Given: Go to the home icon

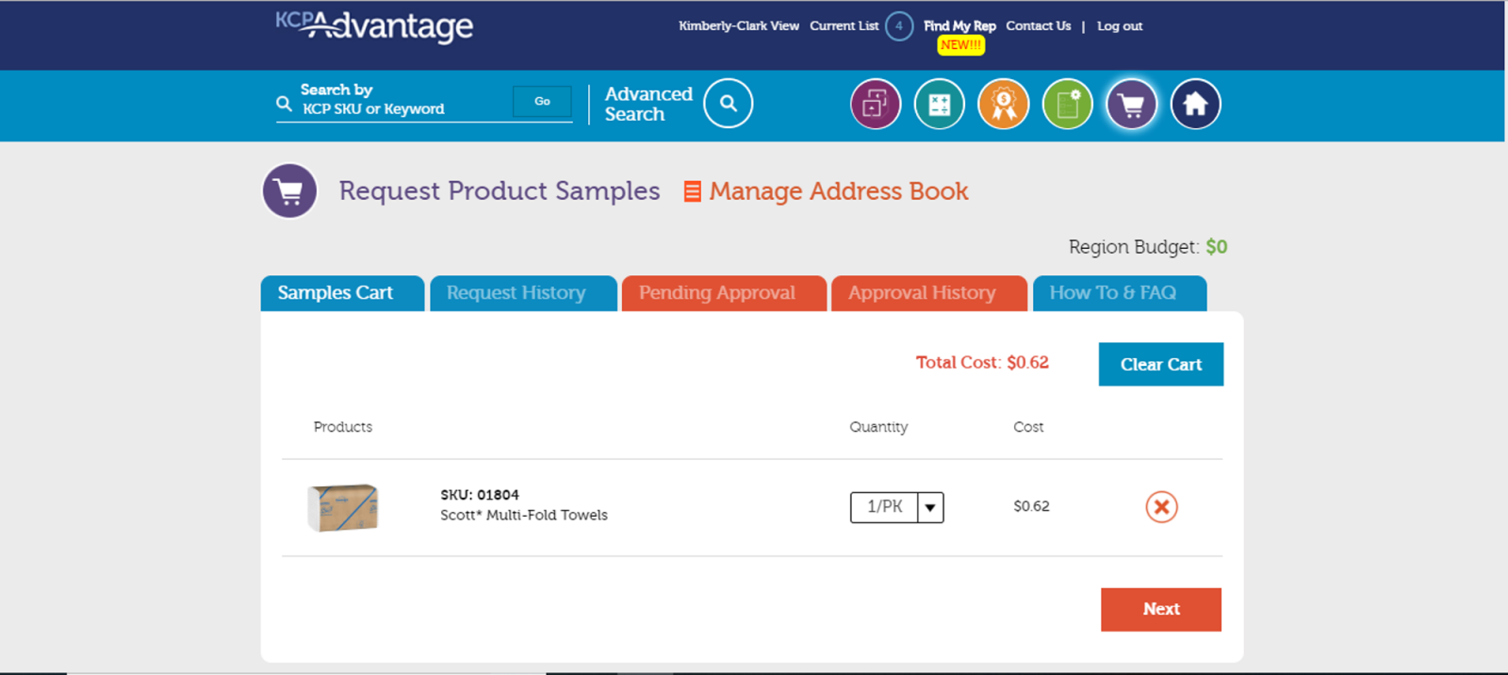Looking at the screenshot, I should point(1196,104).
